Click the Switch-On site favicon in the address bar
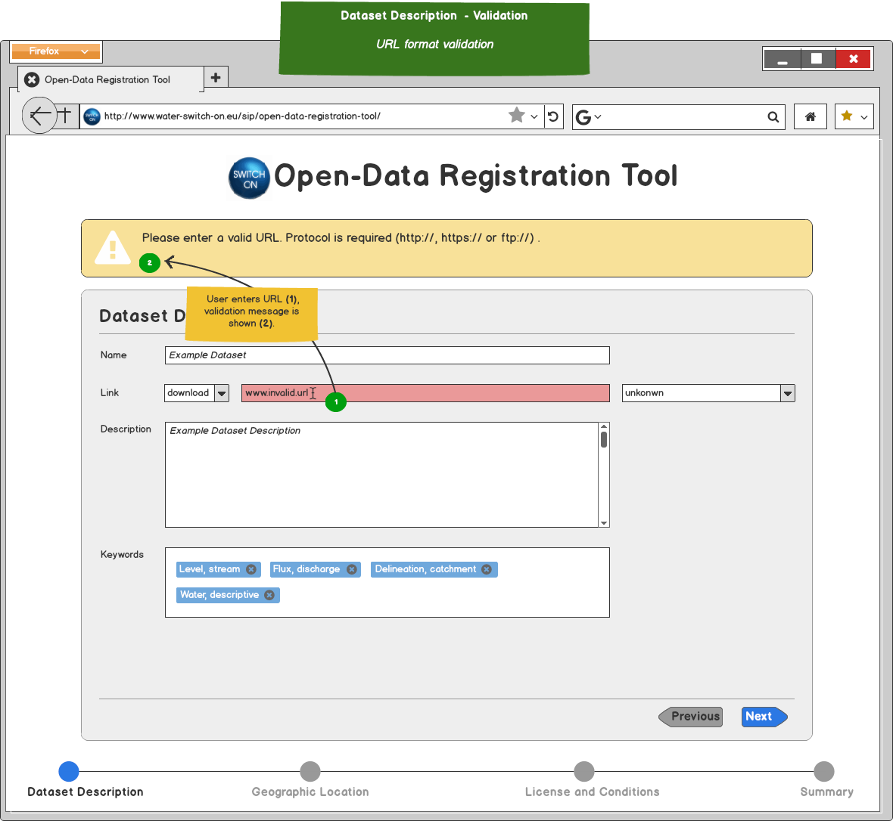Image resolution: width=893 pixels, height=821 pixels. pos(92,116)
